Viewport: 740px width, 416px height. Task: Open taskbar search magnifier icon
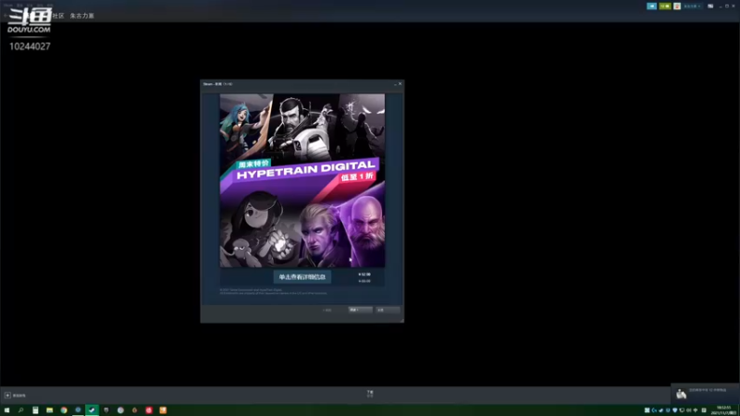pyautogui.click(x=20, y=410)
